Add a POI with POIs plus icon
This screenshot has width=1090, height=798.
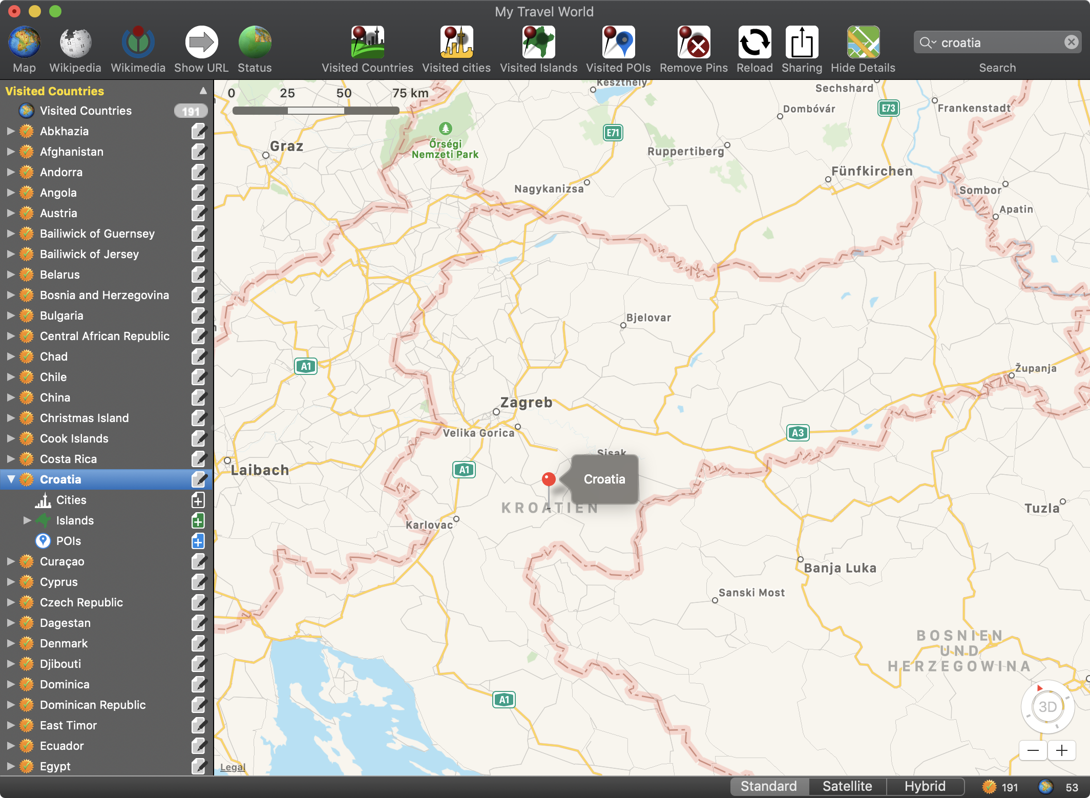(198, 541)
